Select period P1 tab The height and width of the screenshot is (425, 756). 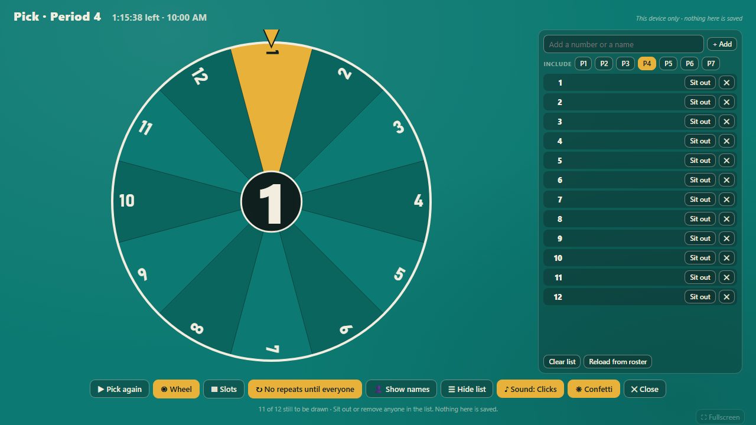584,64
